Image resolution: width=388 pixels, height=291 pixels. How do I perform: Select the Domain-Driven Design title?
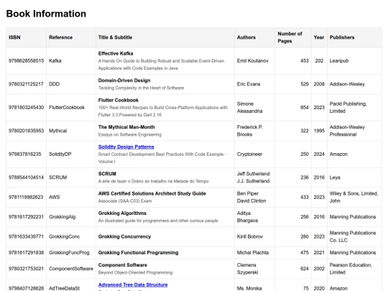[x=124, y=80]
